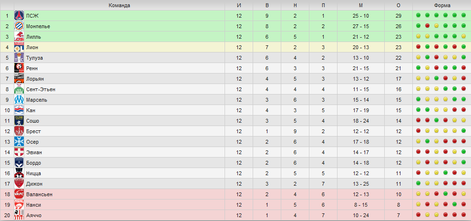Screen dimensions: 471x221
Task: Select the Лион club crest icon
Action: (19, 47)
